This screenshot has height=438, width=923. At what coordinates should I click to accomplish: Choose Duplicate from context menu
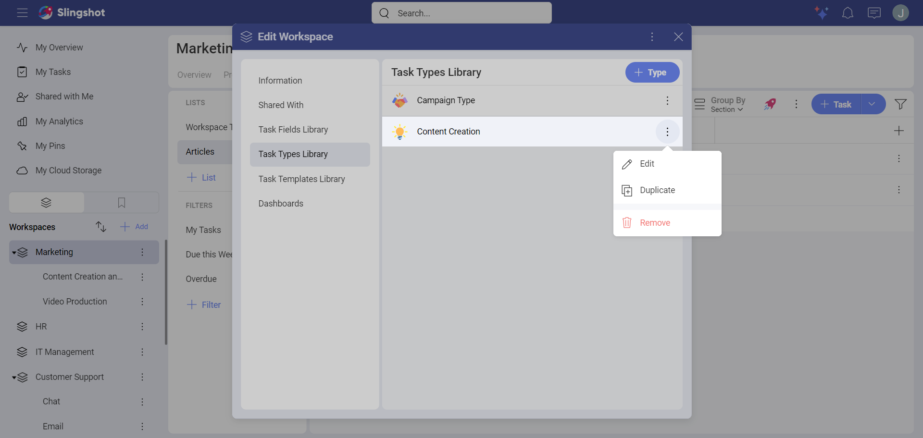coord(667,190)
